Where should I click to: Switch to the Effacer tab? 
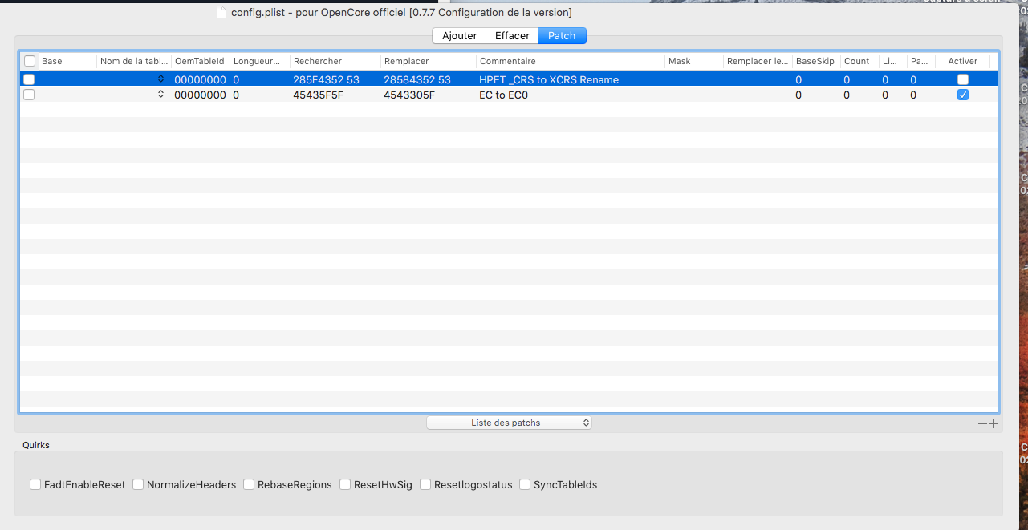pos(512,36)
